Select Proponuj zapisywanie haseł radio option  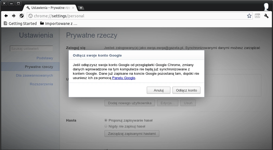coord(106,120)
